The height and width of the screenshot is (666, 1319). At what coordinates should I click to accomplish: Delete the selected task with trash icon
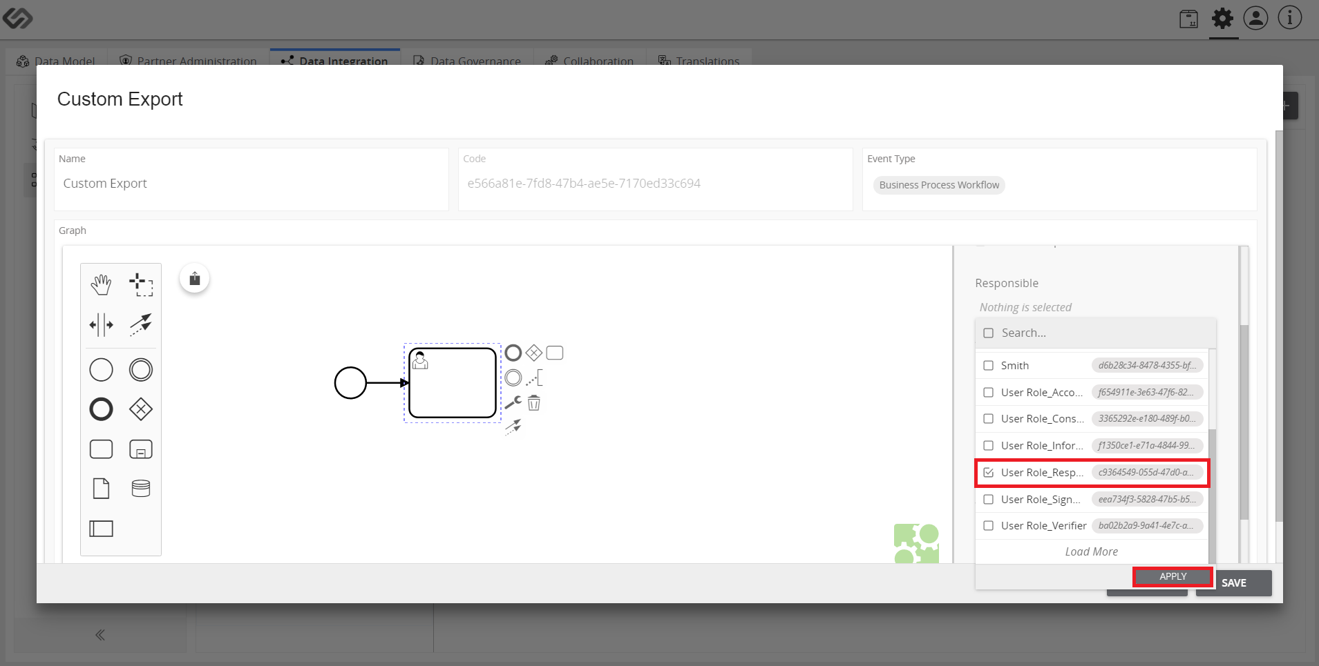click(534, 402)
